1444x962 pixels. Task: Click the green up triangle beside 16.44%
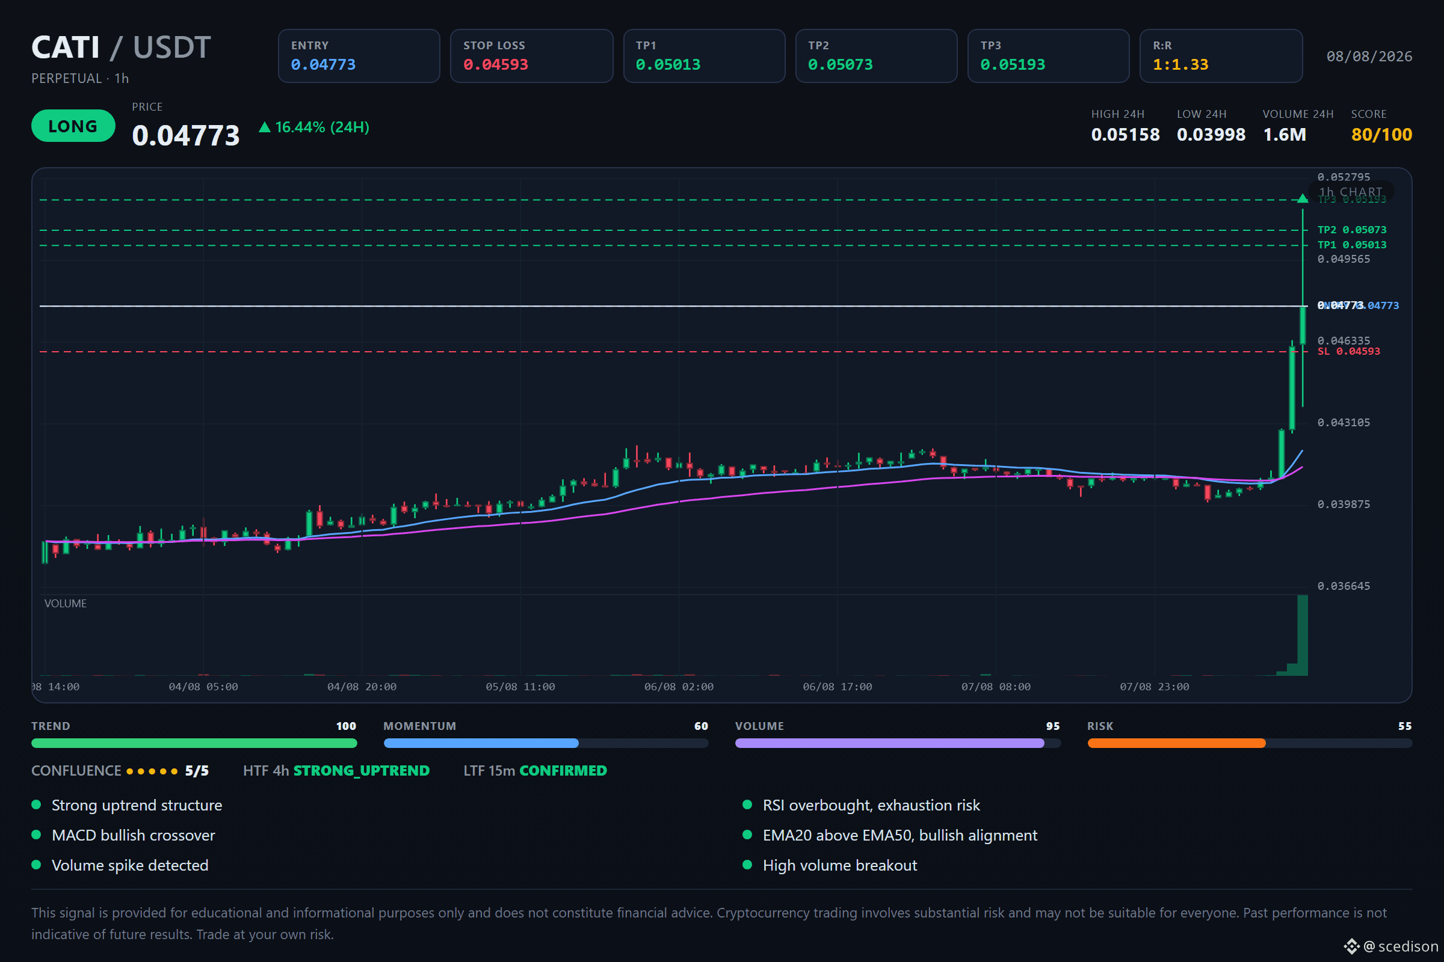(x=265, y=127)
